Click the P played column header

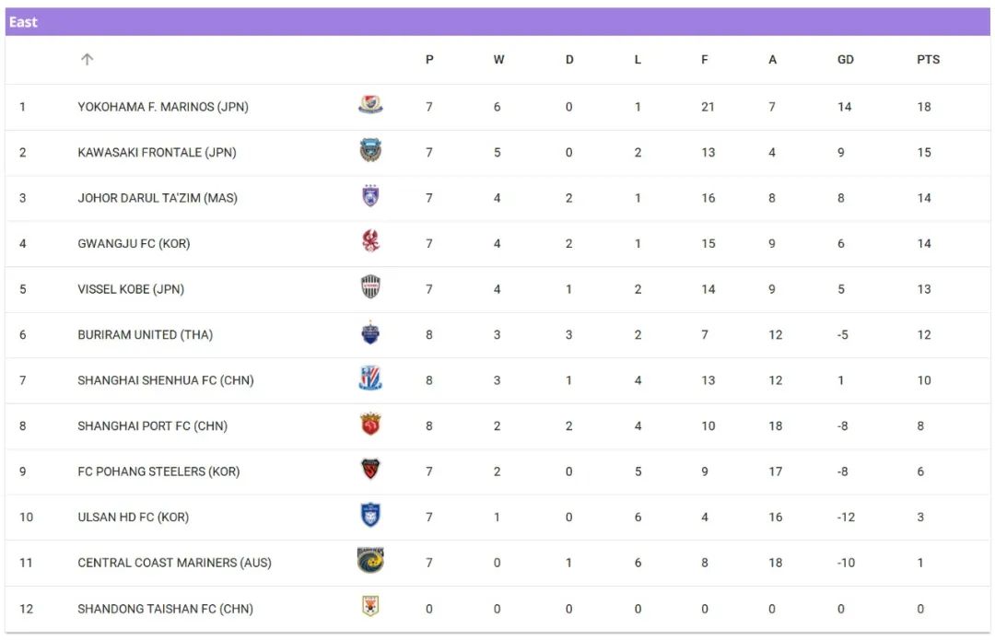point(429,59)
